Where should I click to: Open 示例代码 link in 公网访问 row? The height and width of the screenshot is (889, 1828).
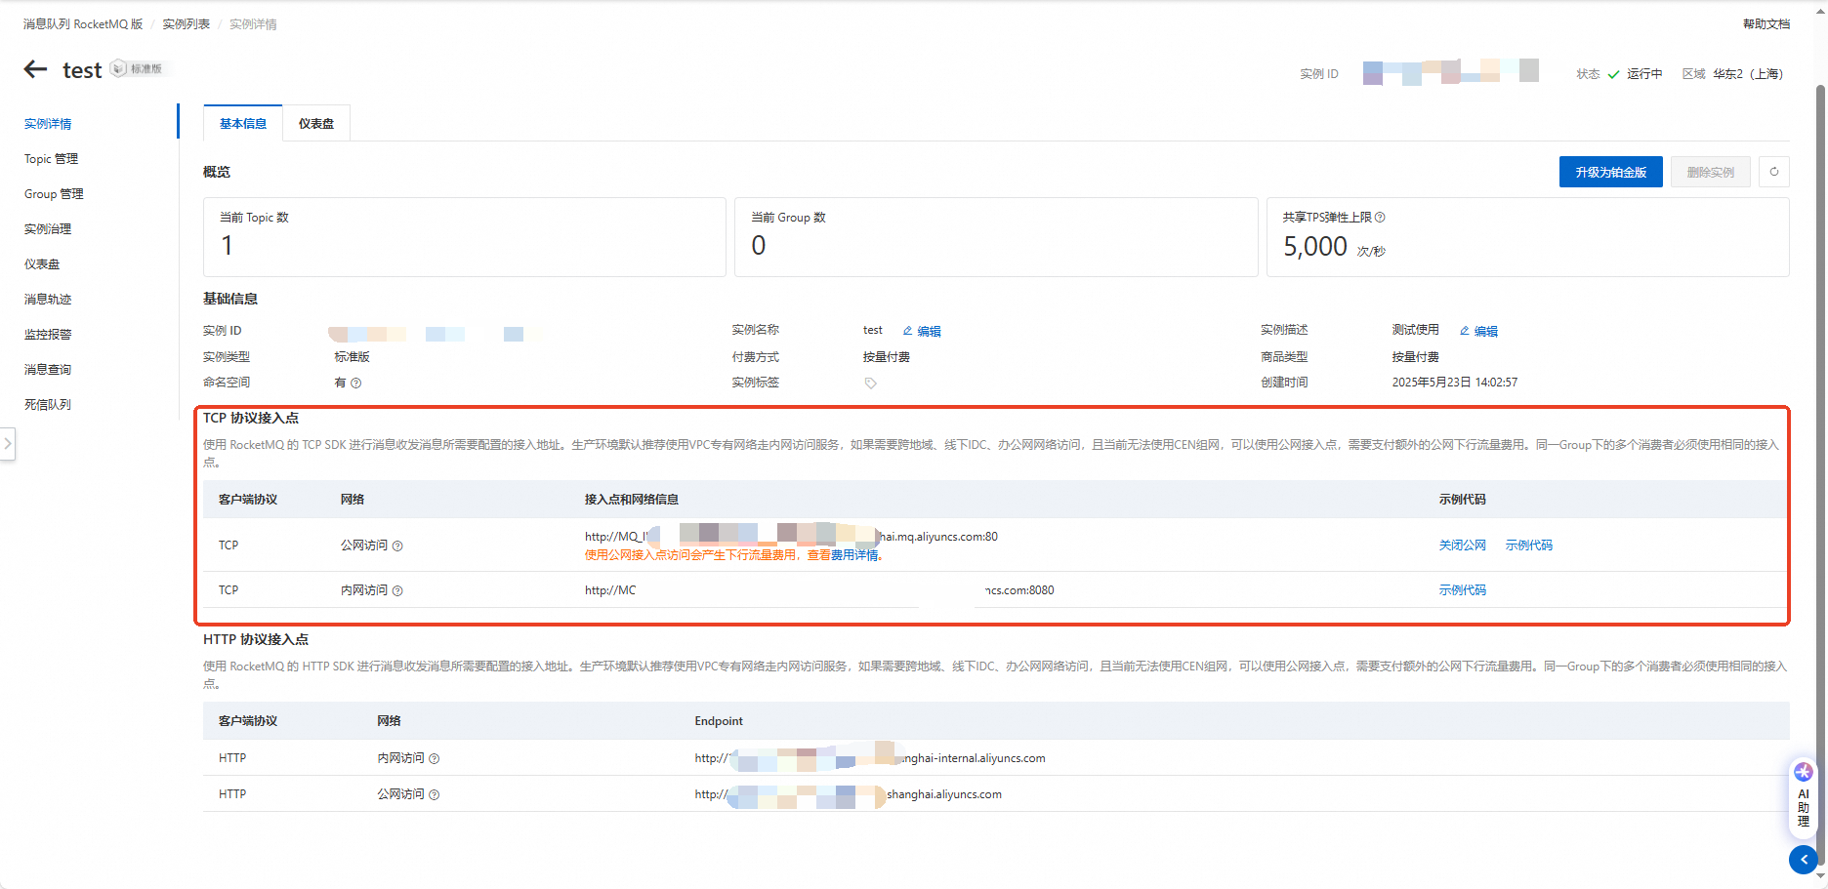[1528, 546]
